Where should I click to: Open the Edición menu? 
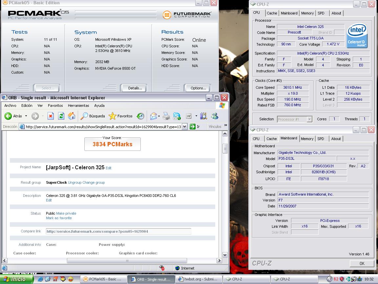point(27,106)
